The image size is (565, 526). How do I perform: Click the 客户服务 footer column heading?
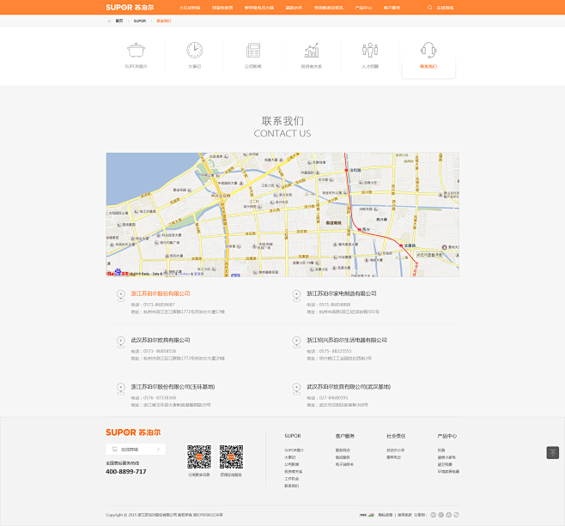click(x=345, y=436)
